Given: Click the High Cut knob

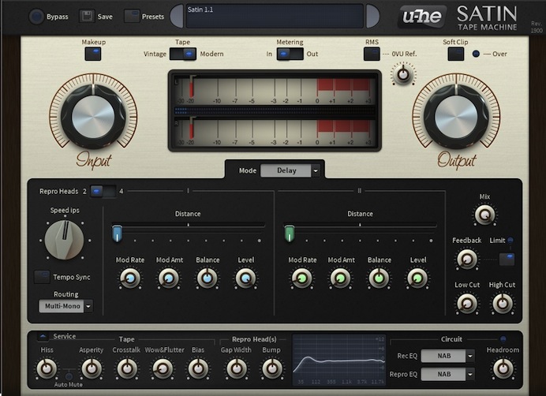Looking at the screenshot, I should (503, 304).
